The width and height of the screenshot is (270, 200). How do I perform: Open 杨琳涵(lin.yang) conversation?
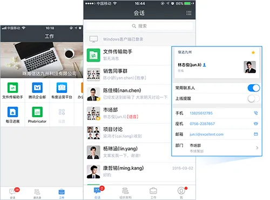click(x=128, y=152)
